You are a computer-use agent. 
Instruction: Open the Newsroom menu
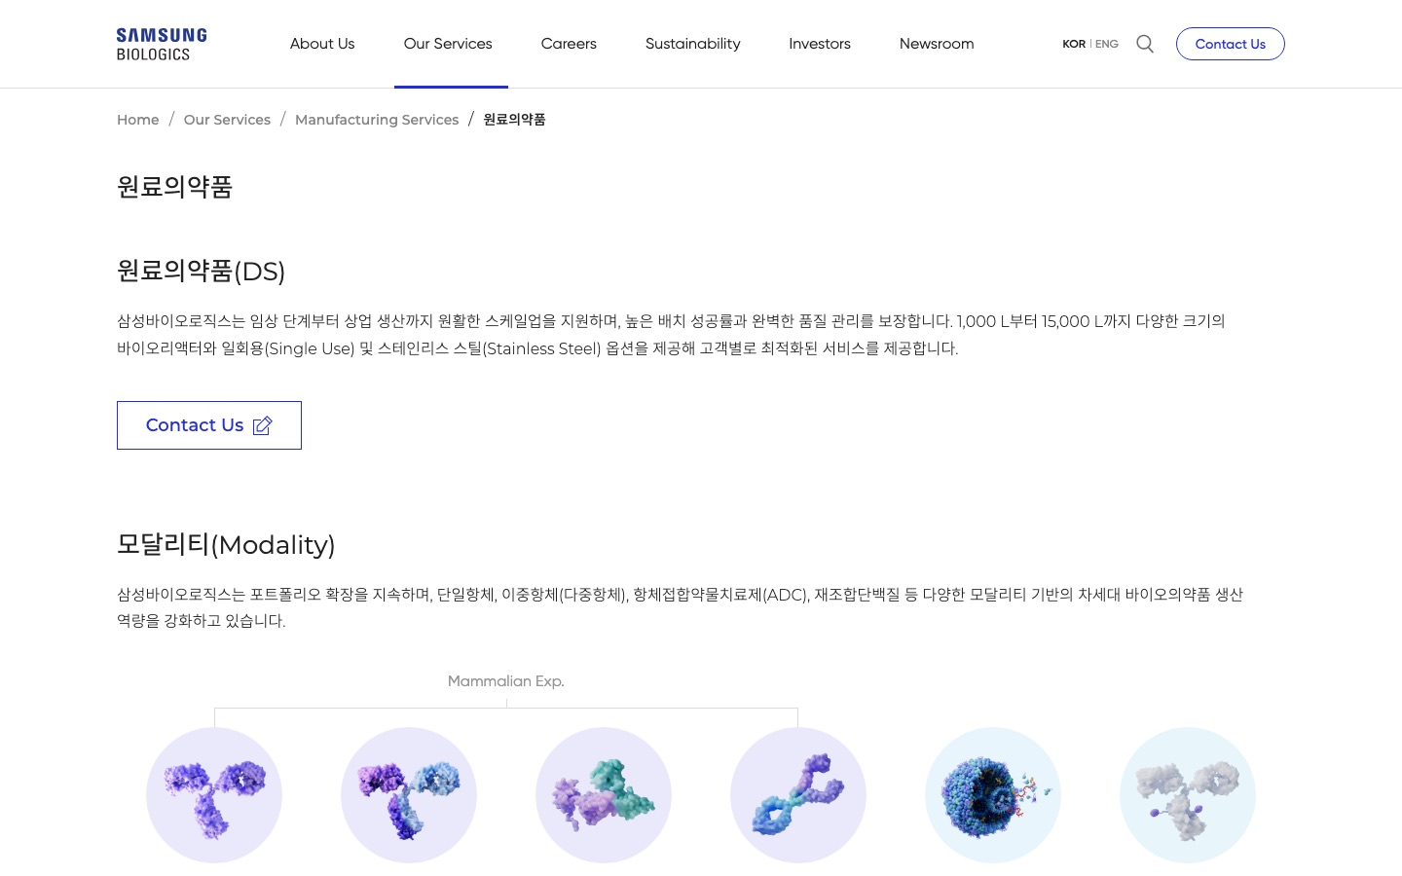pyautogui.click(x=937, y=44)
